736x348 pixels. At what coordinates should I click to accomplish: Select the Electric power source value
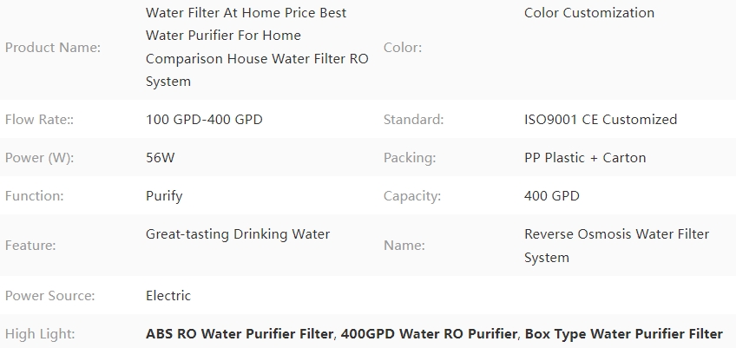point(168,296)
